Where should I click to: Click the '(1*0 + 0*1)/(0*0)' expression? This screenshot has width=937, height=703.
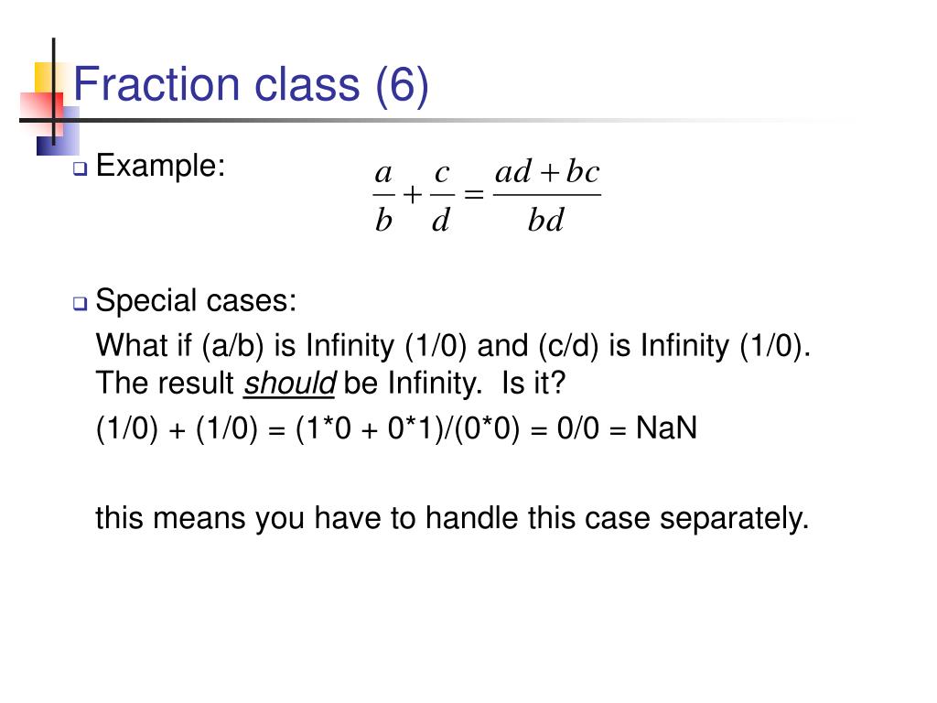click(x=407, y=428)
